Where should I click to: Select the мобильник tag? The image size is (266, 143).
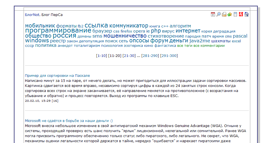[40, 26]
